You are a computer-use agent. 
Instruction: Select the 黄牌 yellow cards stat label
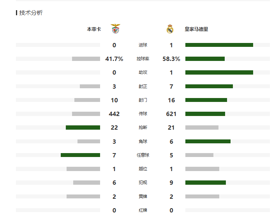pyautogui.click(x=143, y=196)
